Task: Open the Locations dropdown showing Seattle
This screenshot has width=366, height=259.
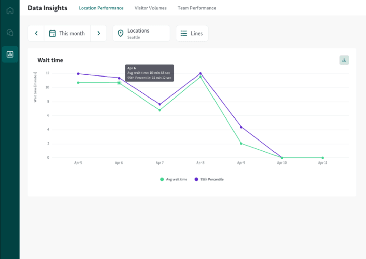Action: 141,33
